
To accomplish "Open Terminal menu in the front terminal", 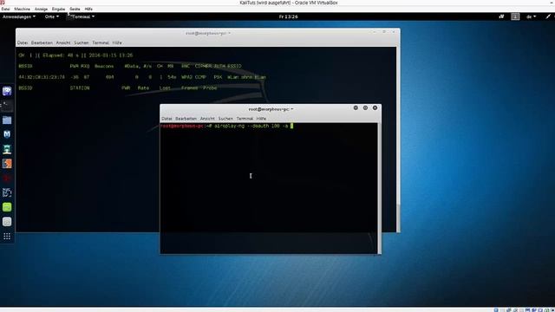I will tap(245, 119).
